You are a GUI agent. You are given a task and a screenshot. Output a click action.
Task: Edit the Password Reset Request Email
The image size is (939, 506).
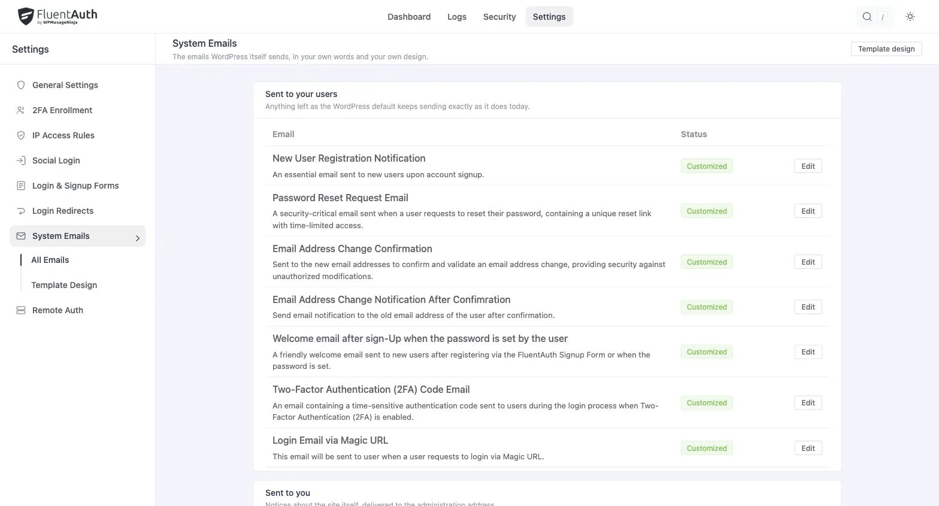(808, 211)
